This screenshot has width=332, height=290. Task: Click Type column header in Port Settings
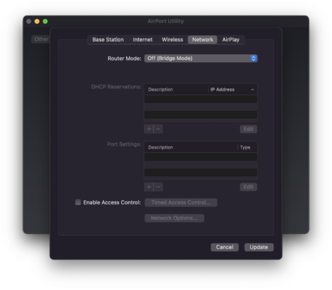[x=247, y=147]
